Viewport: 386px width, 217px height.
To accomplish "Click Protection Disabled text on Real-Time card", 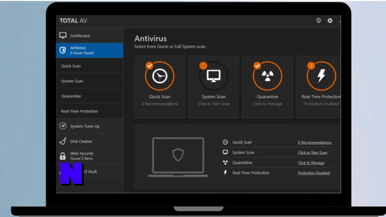I will coord(321,104).
